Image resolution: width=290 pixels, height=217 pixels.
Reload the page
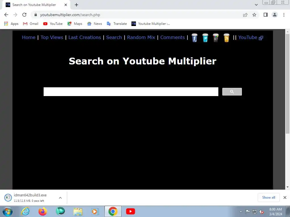(24, 15)
